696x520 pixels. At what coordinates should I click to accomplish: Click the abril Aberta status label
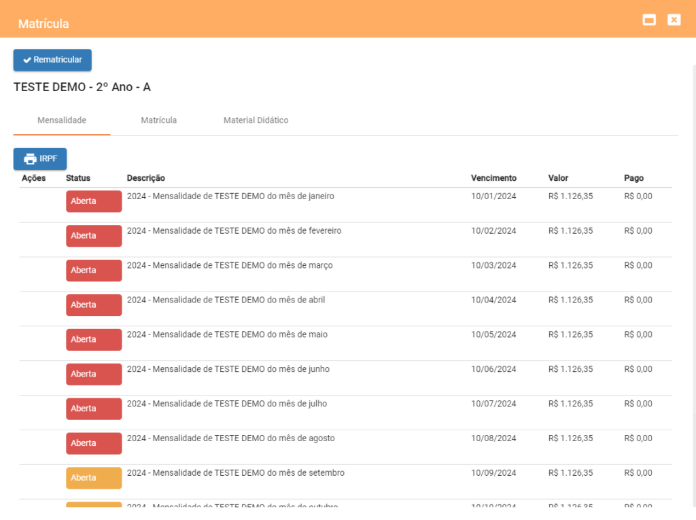click(x=94, y=305)
